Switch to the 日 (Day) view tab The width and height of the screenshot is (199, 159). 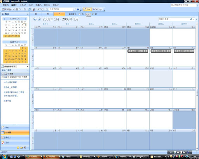point(36,14)
